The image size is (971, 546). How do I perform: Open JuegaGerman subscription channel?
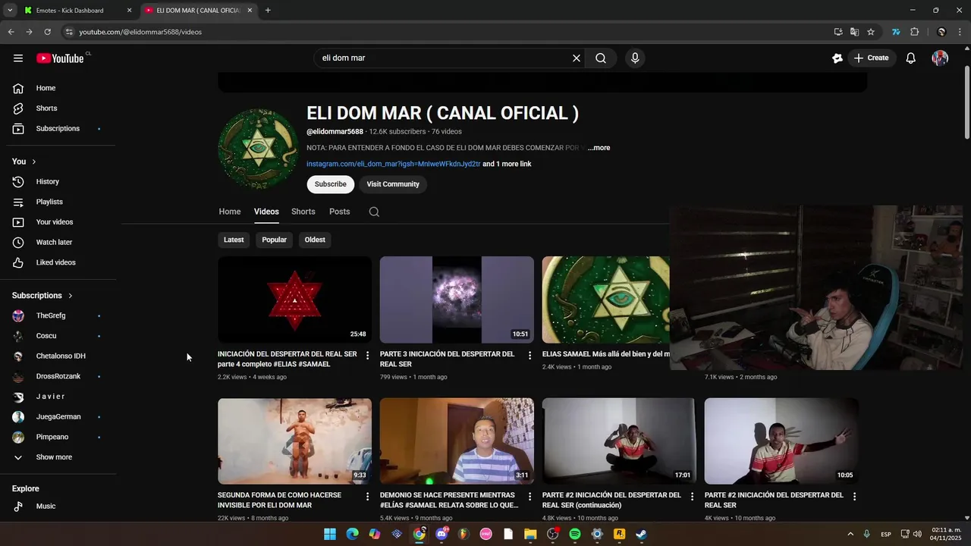58,417
